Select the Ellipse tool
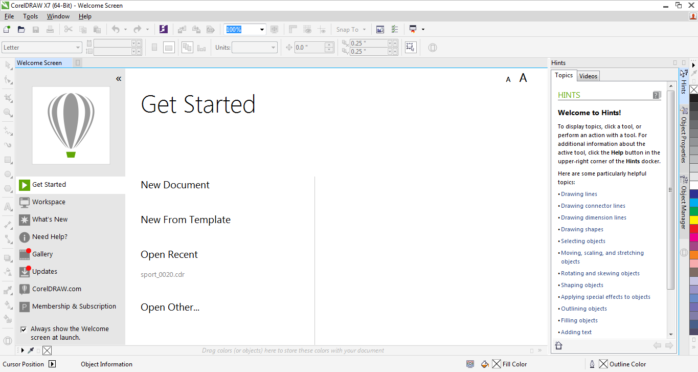698x372 pixels. (8, 174)
